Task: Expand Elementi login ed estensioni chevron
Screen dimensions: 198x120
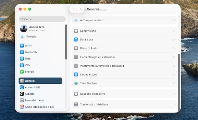Action: click(174, 57)
